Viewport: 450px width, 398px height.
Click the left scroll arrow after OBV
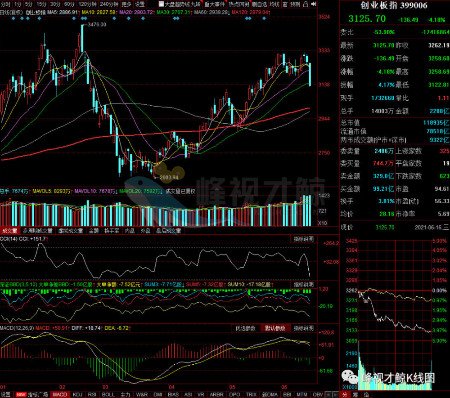[x=328, y=394]
